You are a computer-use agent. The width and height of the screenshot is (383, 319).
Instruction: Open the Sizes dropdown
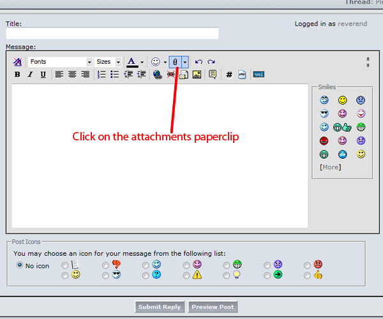coord(118,62)
